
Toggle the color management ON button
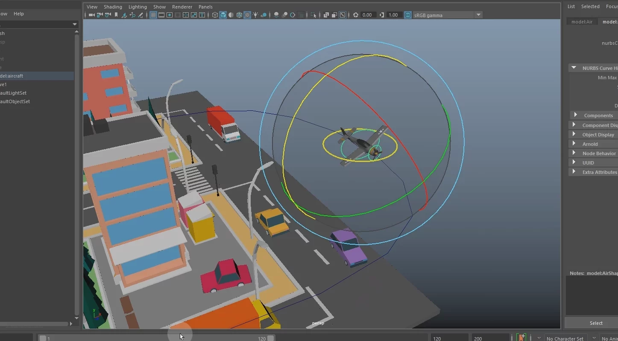click(408, 15)
